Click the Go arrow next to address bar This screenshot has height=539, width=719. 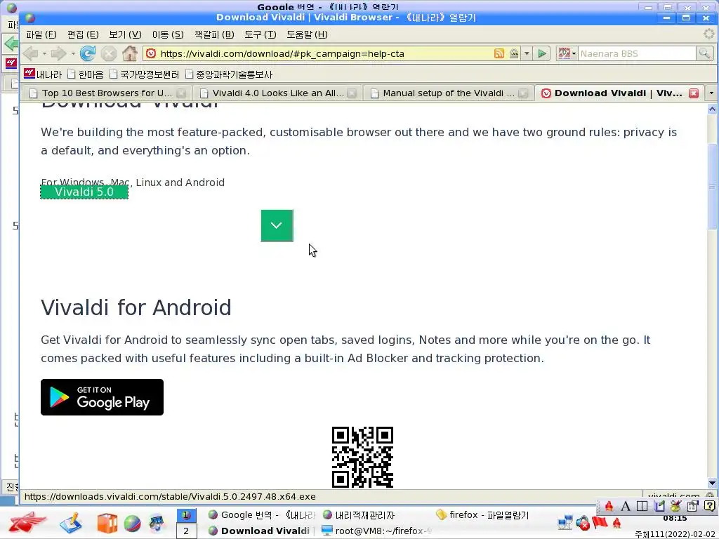pos(542,53)
